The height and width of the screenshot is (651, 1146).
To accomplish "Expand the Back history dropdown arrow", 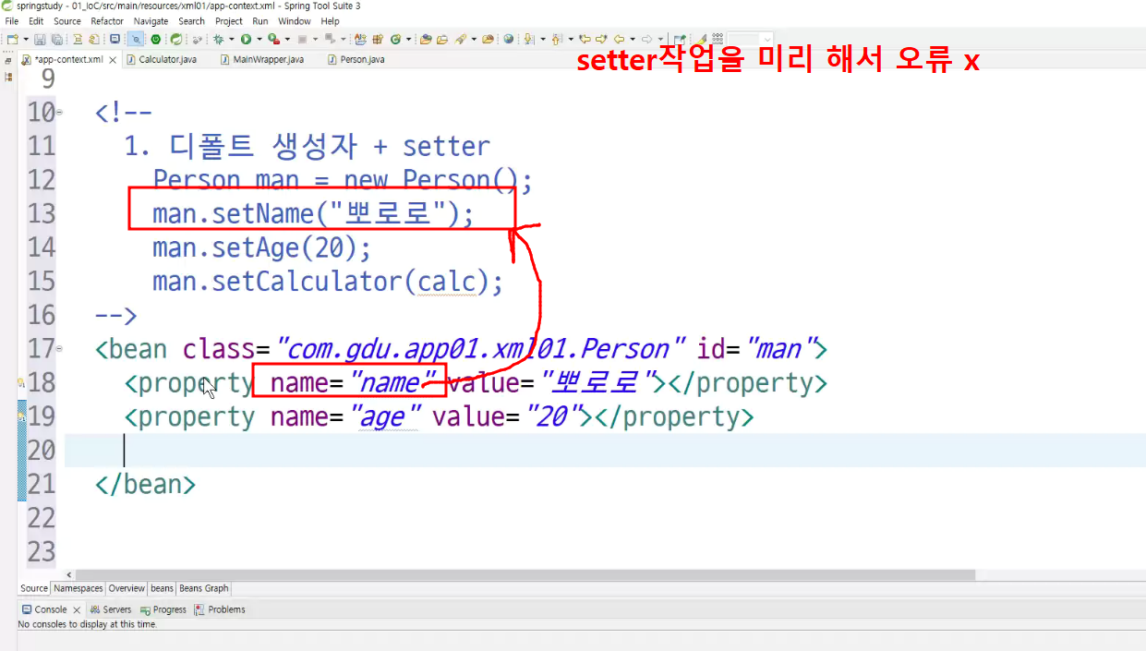I will (633, 39).
